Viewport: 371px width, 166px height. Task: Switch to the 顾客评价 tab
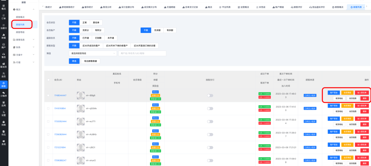pyautogui.click(x=293, y=7)
